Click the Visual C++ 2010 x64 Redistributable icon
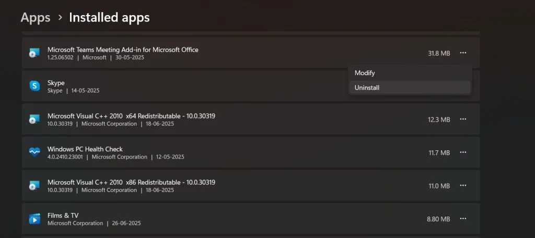Screen dimensions: 535x238 click(x=34, y=120)
